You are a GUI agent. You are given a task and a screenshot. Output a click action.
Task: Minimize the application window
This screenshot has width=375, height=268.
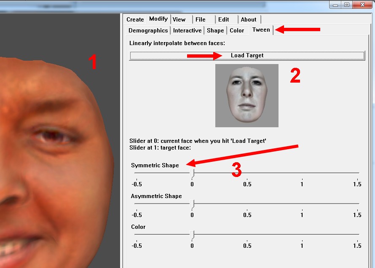click(x=335, y=5)
